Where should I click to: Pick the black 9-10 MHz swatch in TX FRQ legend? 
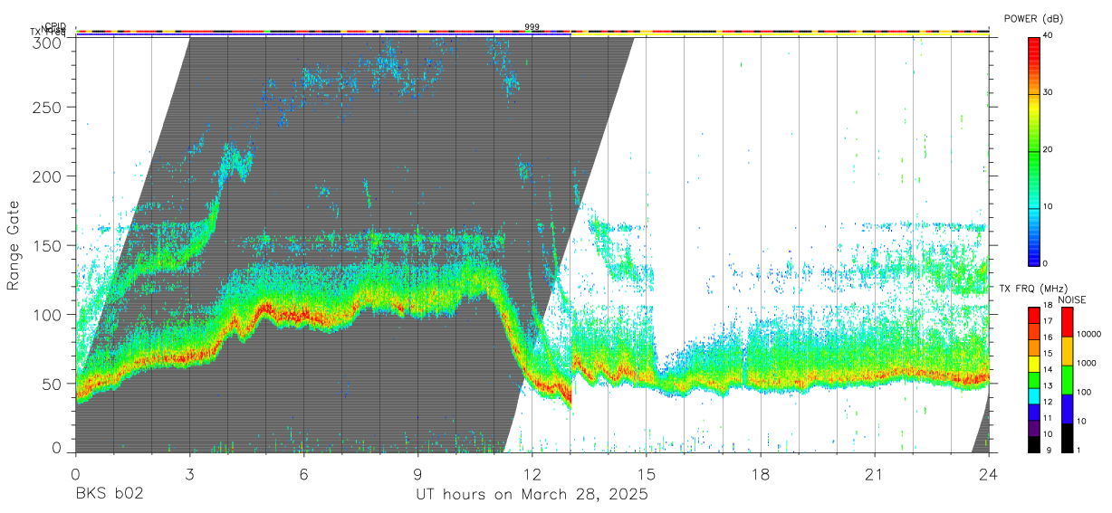click(1033, 442)
